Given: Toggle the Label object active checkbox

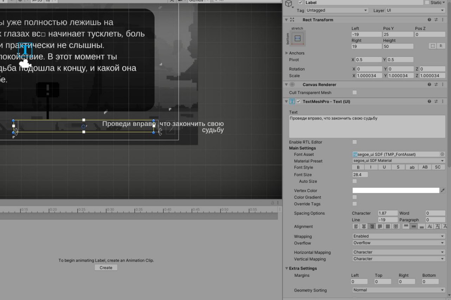Looking at the screenshot, I should point(300,2).
